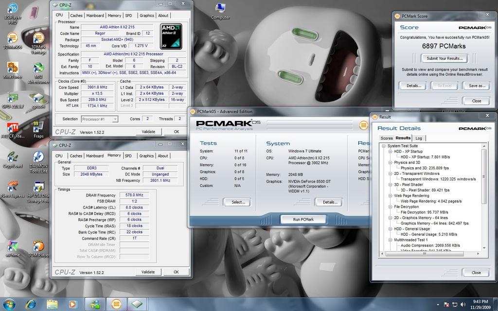The width and height of the screenshot is (498, 311).
Task: Collapse the Physics and 3D node
Action: 391,162
